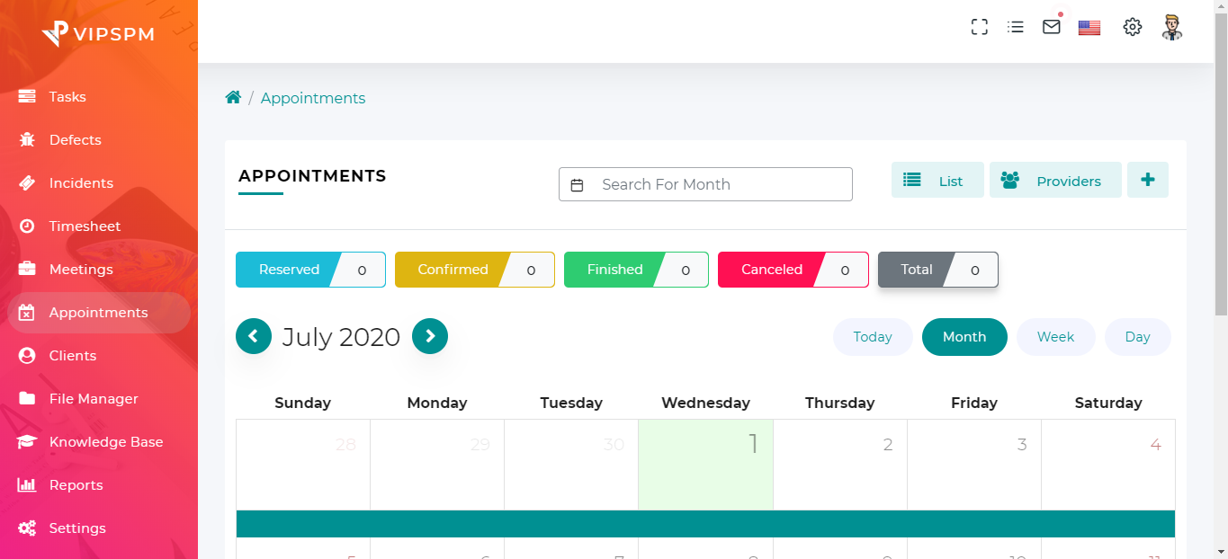Open the user avatar profile menu
The width and height of the screenshot is (1228, 559).
click(x=1171, y=27)
